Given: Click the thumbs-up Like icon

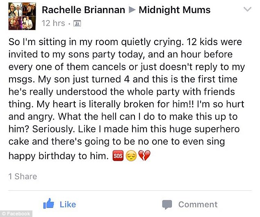Looking at the screenshot, I should click(x=49, y=203).
